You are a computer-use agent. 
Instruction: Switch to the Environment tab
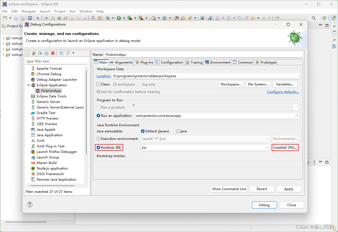coord(218,62)
